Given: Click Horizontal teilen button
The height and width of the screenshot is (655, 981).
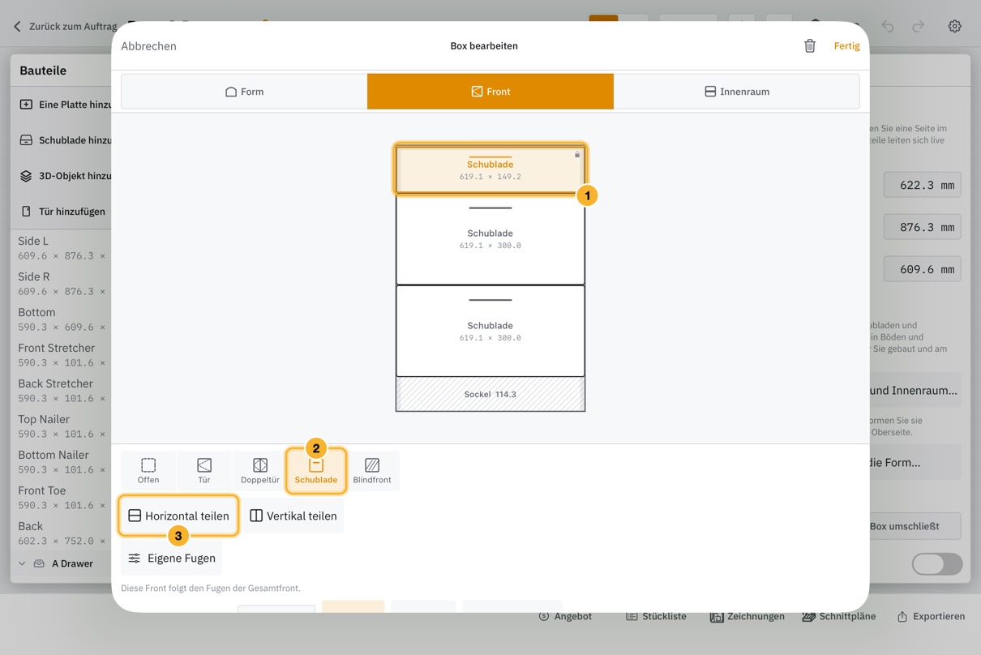Looking at the screenshot, I should 178,516.
